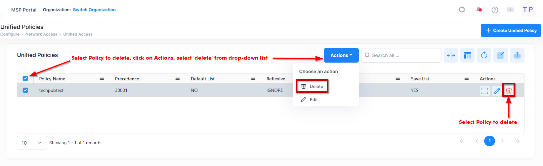The image size is (543, 166).
Task: Click the upload icon in table toolbar
Action: point(517,55)
